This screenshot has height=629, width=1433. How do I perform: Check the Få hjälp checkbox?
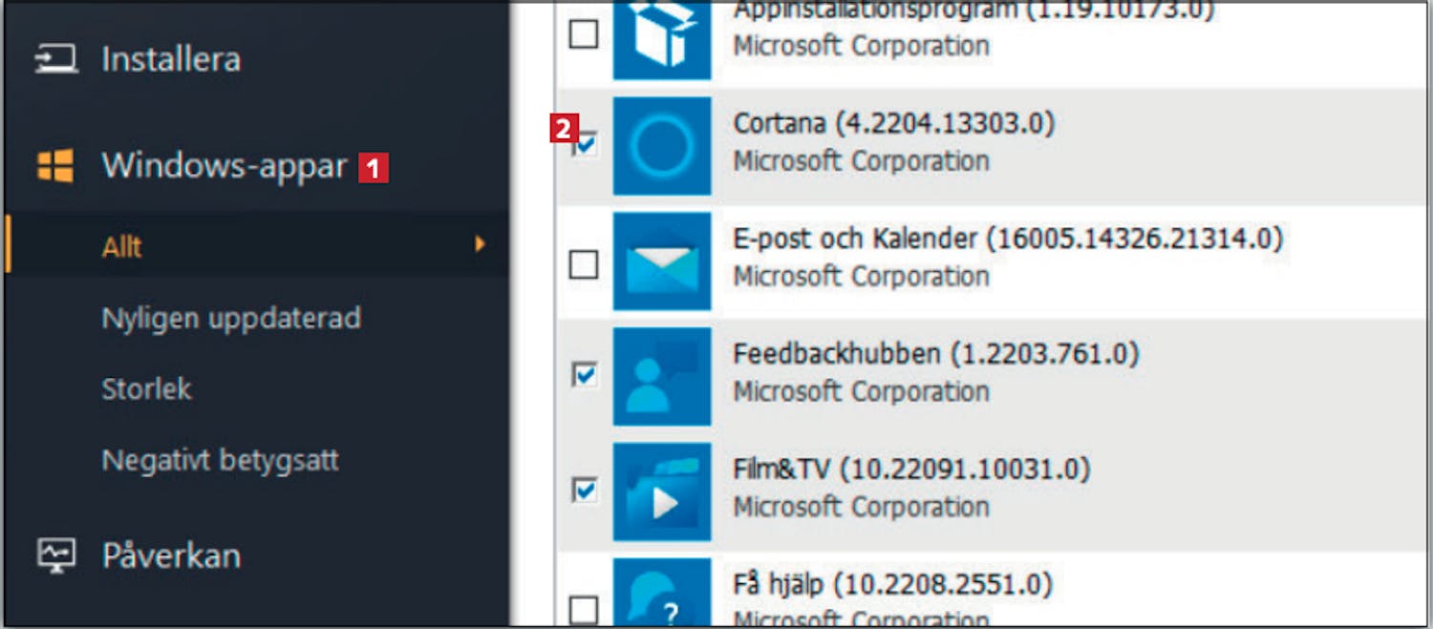coord(584,609)
